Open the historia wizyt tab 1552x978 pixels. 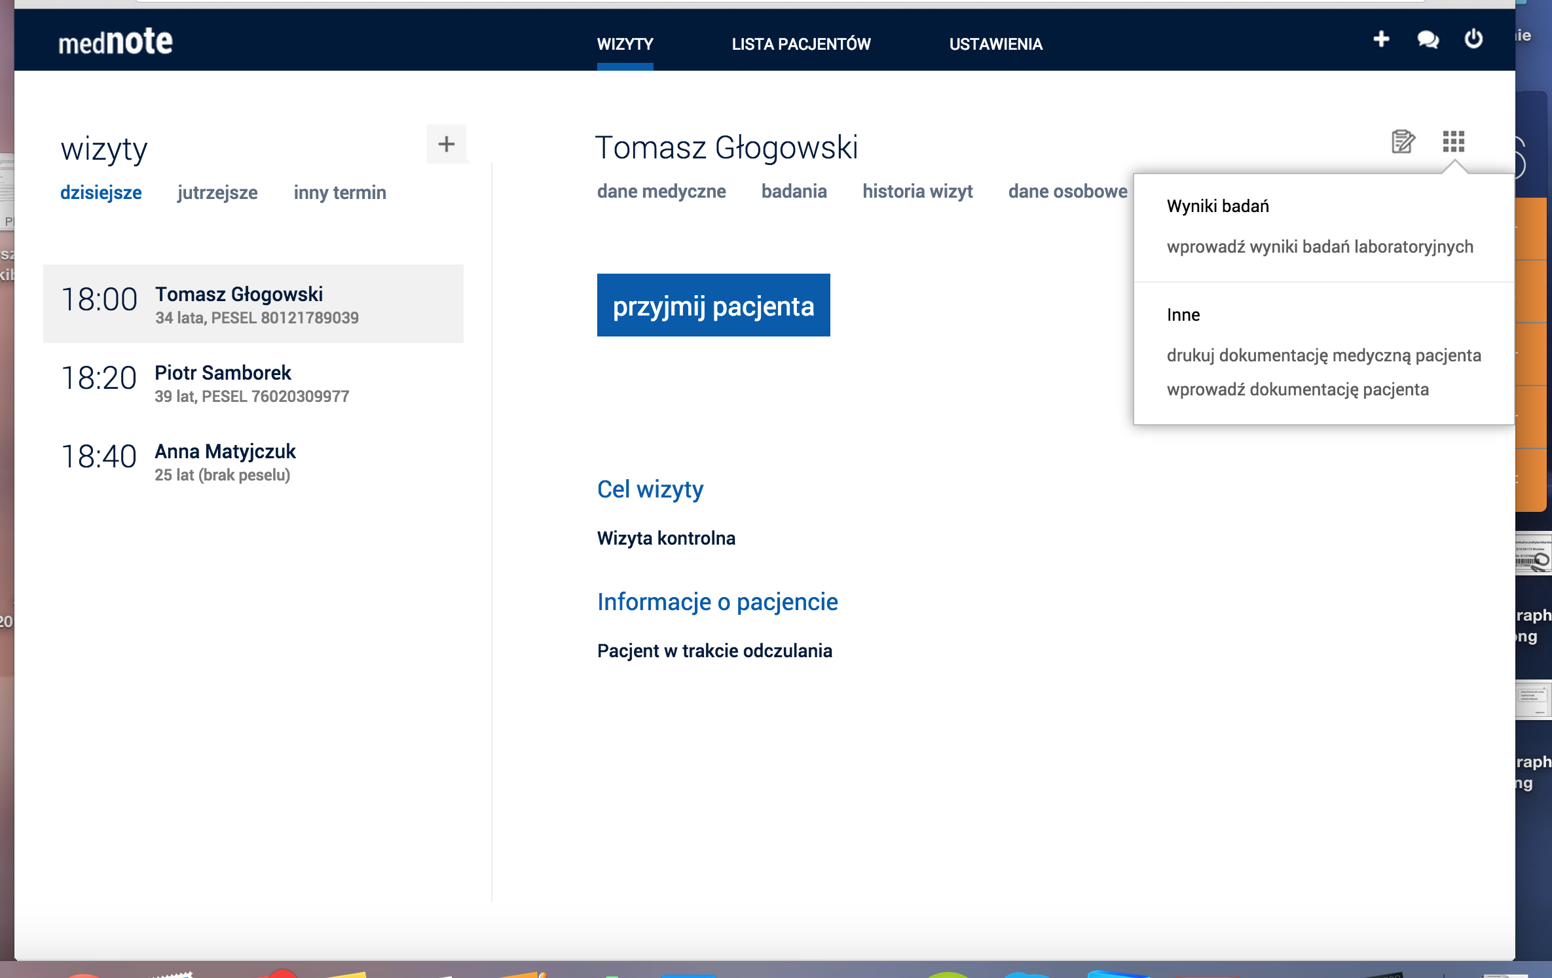917,191
